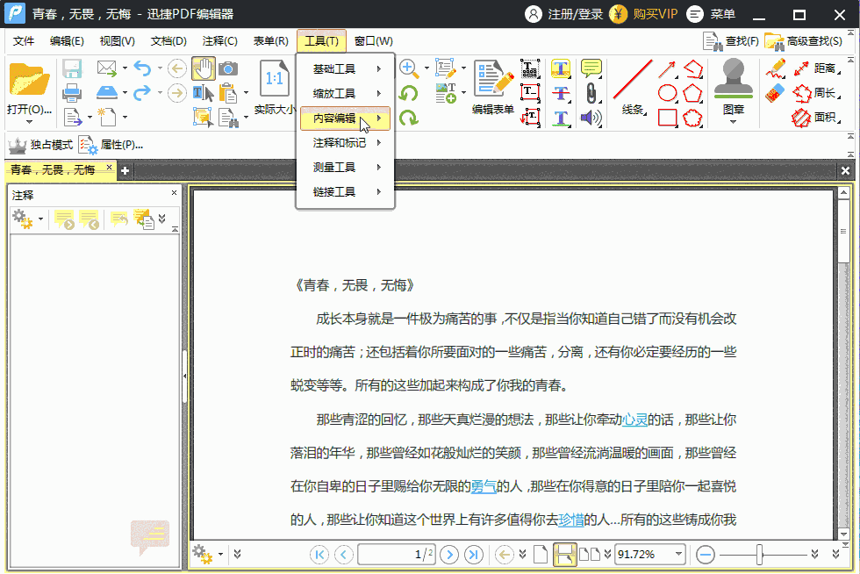Open 属性(P)... properties
Image resolution: width=860 pixels, height=574 pixels.
111,145
